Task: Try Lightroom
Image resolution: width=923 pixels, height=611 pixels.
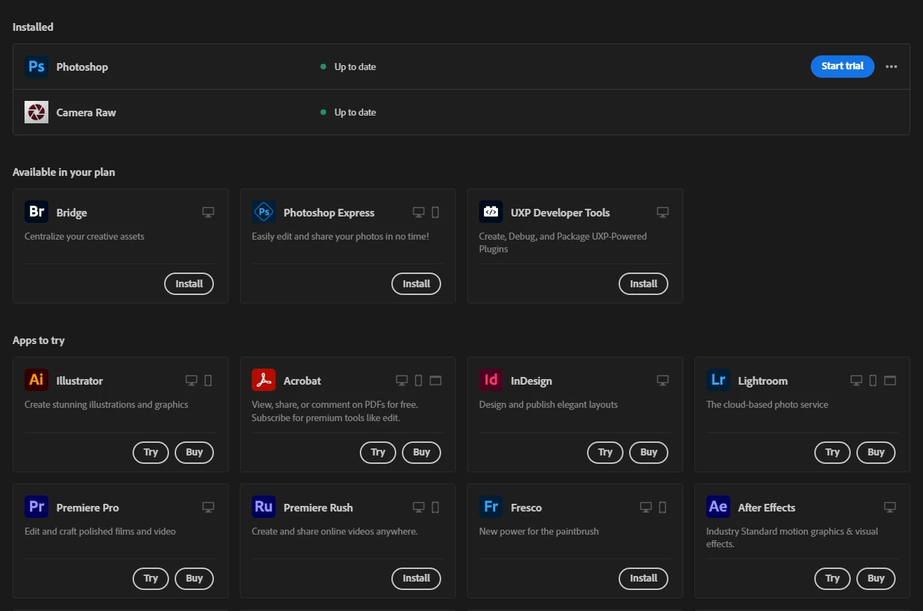Action: click(833, 452)
